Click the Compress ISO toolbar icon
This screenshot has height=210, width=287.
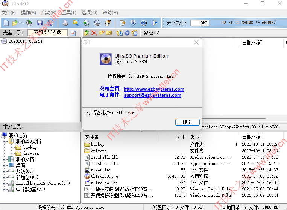click(x=87, y=23)
